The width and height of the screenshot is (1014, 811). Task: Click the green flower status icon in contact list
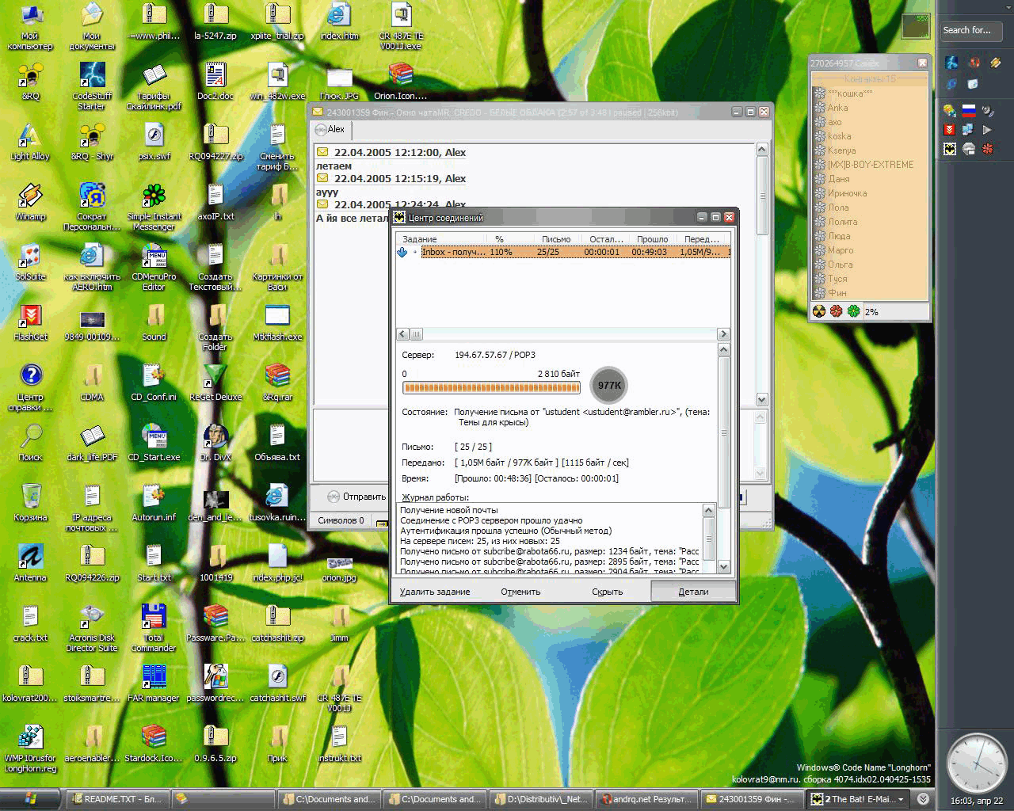[x=853, y=312]
